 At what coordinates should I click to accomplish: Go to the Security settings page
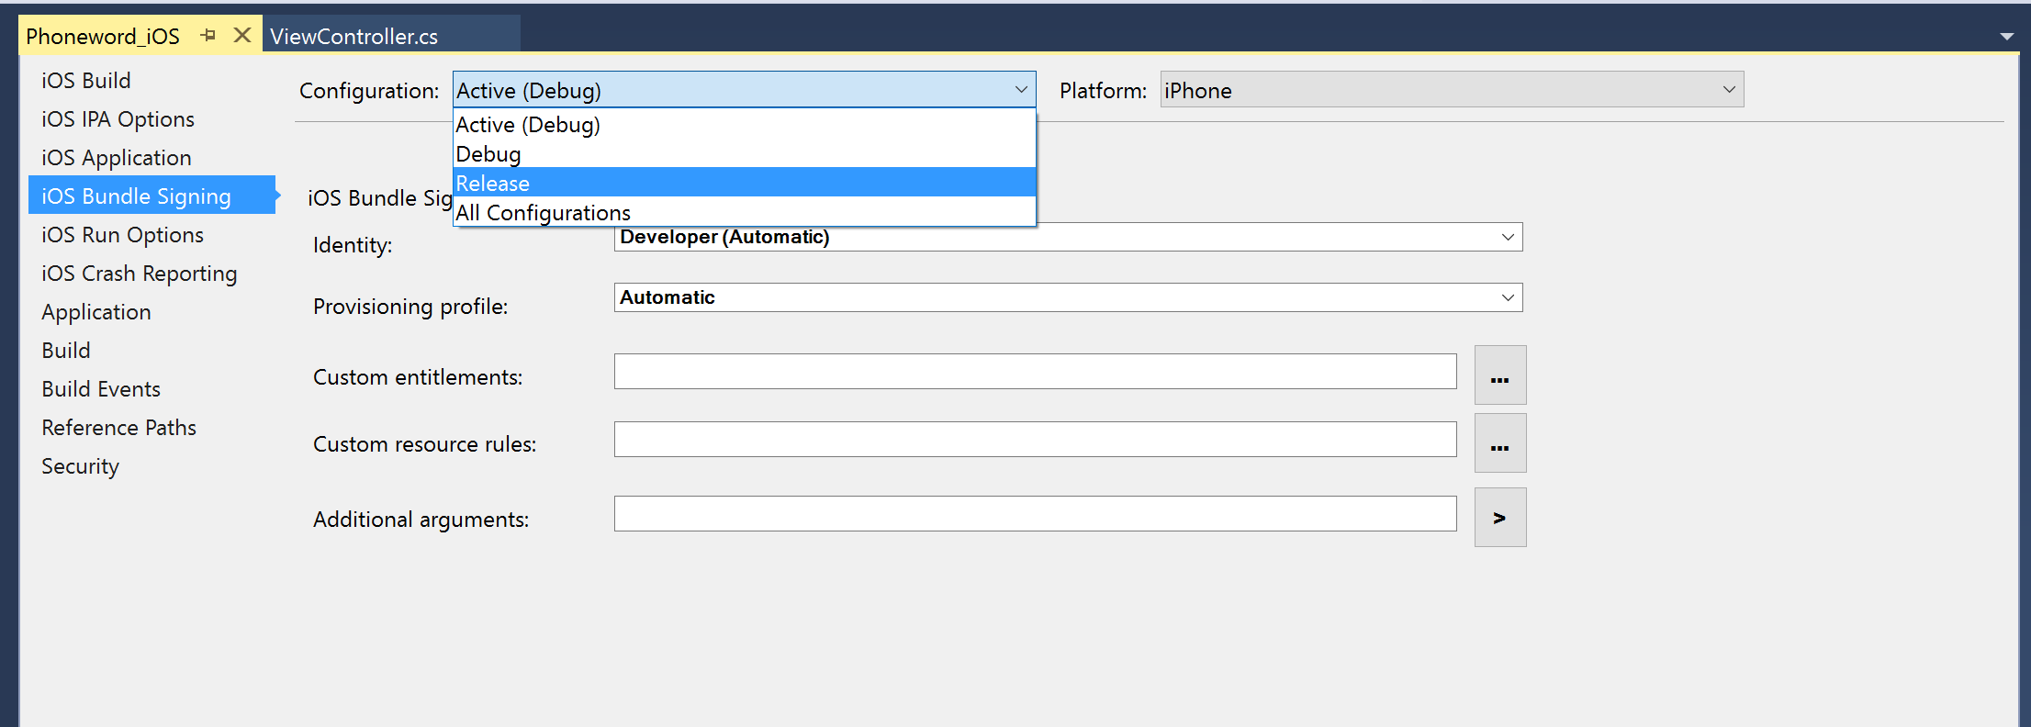click(x=80, y=465)
